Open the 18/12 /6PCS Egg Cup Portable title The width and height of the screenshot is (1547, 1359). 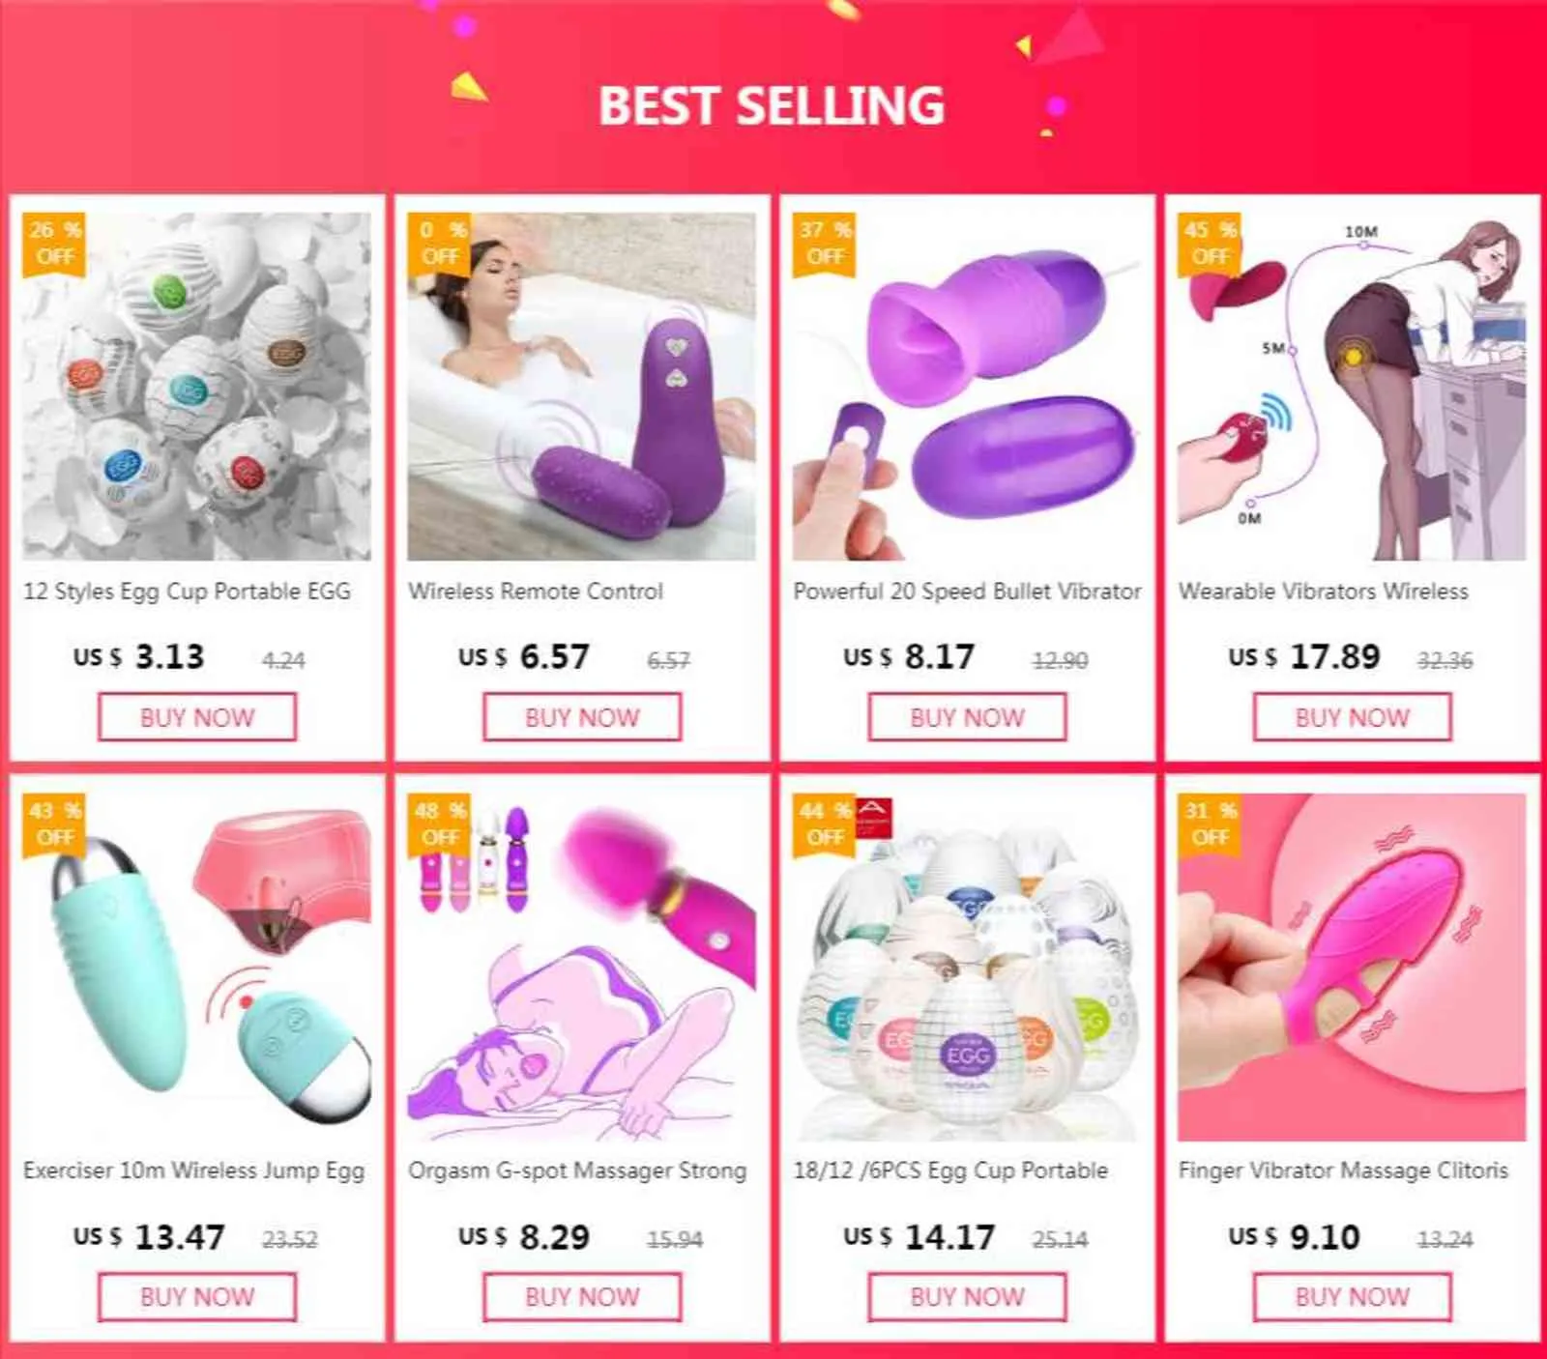coord(950,1171)
